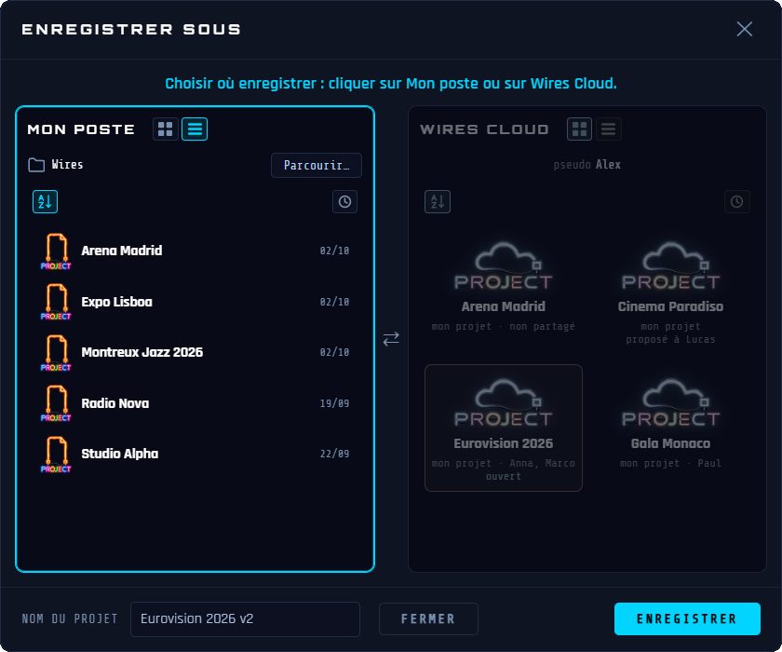Viewport: 782px width, 652px height.
Task: Select the Wires Cloud panel heading
Action: (x=485, y=129)
